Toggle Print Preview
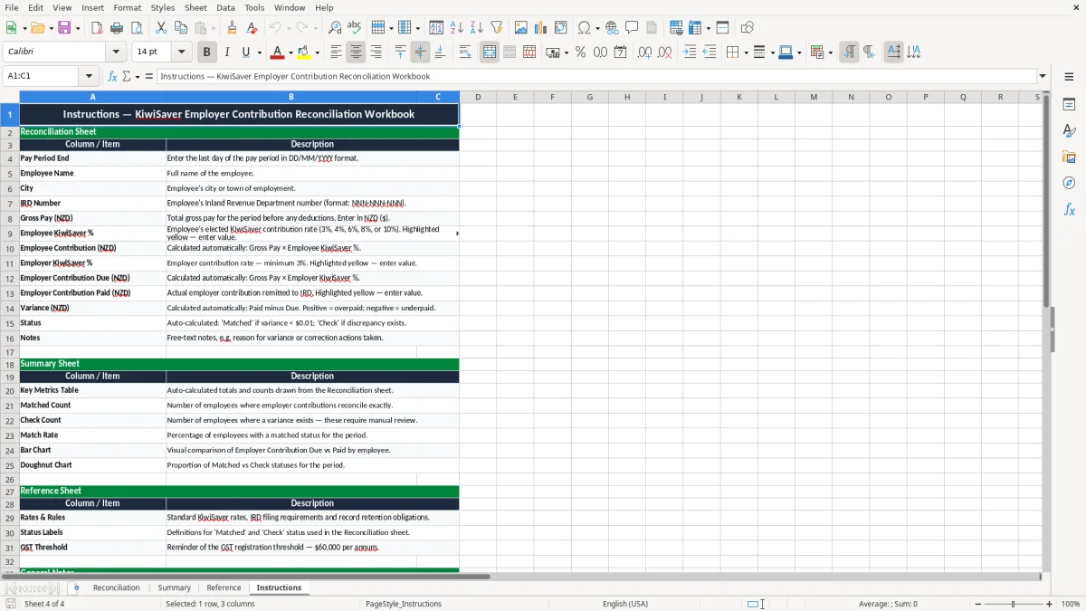 137,28
